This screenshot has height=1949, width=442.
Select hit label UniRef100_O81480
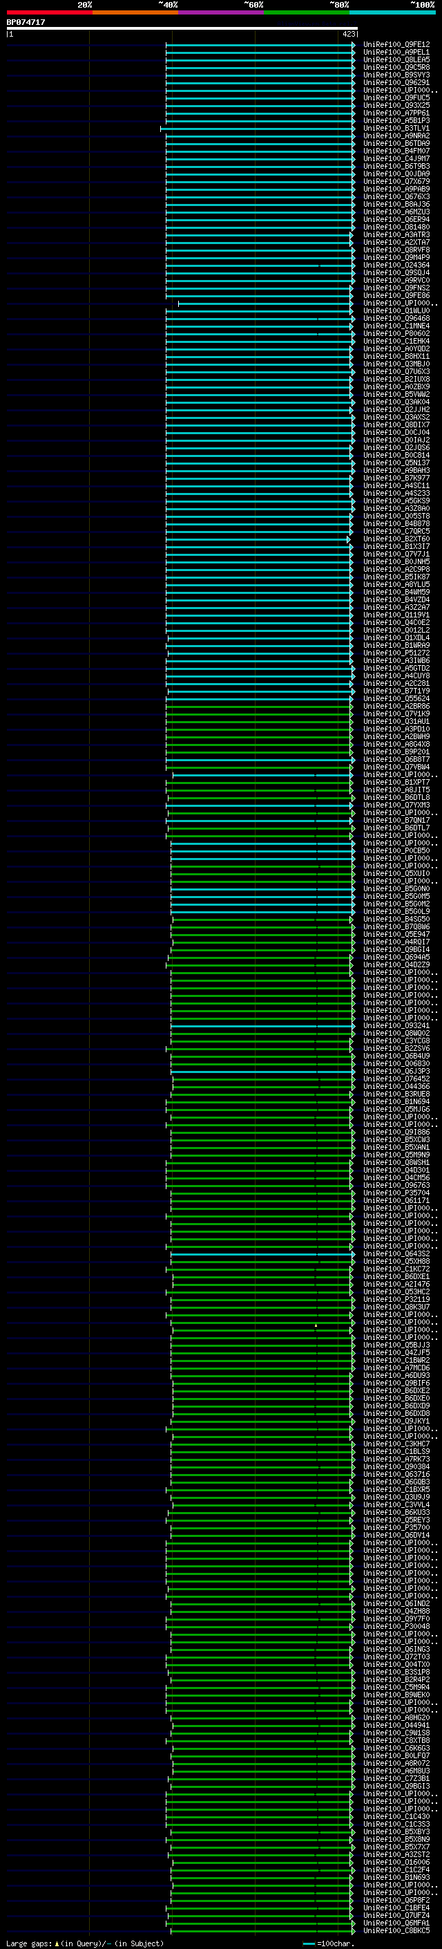(396, 227)
